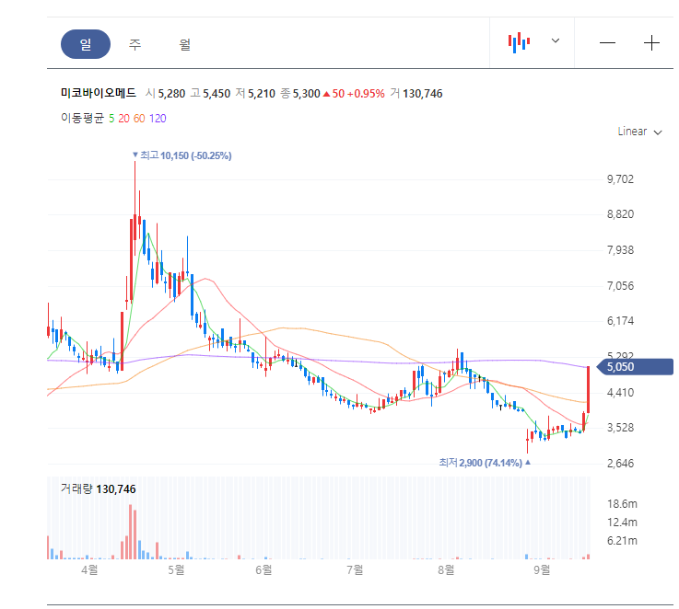The width and height of the screenshot is (679, 609).
Task: Click the 미코바이오메드 stock name
Action: coord(99,93)
